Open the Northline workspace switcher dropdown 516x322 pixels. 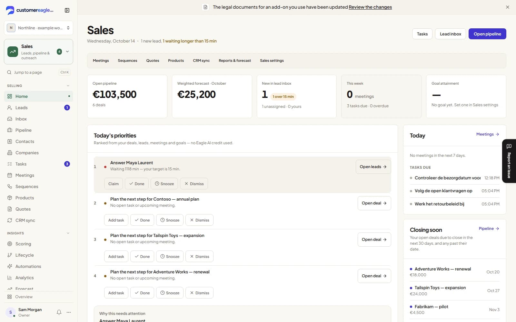pos(39,28)
